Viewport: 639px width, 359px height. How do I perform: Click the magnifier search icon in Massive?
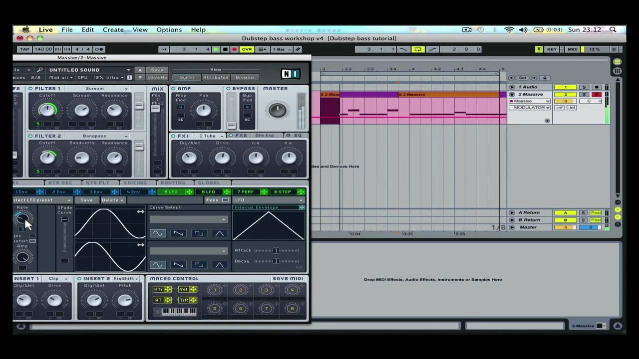[x=39, y=70]
